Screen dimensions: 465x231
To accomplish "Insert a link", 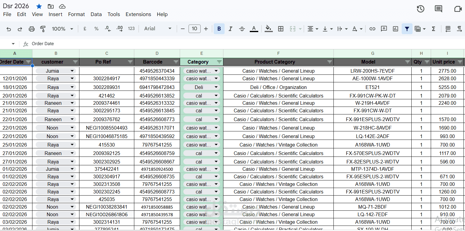I will pyautogui.click(x=372, y=29).
